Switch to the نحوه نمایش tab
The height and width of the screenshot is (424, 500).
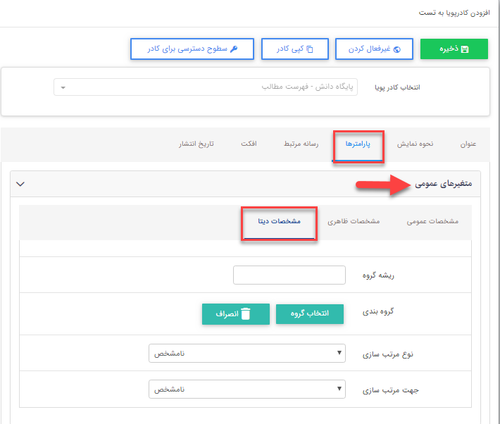click(415, 144)
